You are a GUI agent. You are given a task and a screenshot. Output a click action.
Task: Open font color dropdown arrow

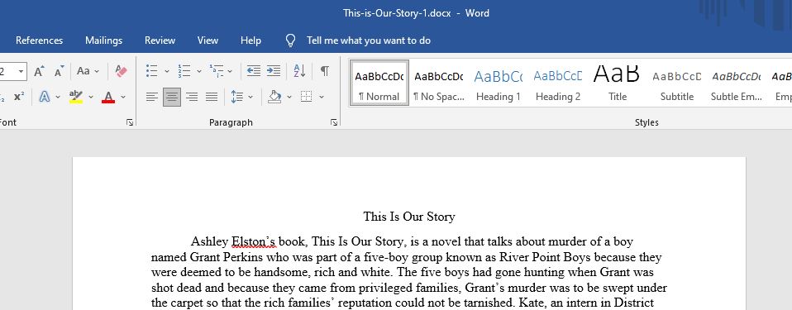coord(122,97)
